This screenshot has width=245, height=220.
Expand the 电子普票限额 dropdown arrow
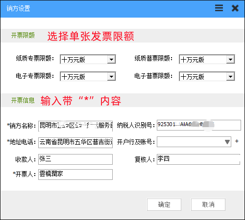point(230,76)
